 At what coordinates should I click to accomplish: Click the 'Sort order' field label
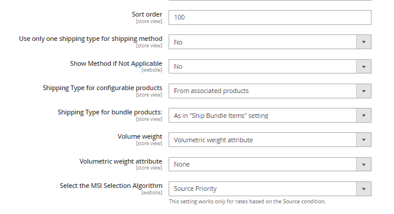point(147,14)
